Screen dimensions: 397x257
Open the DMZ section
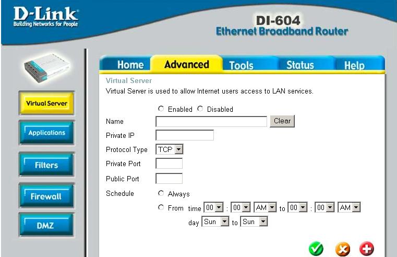(x=46, y=225)
